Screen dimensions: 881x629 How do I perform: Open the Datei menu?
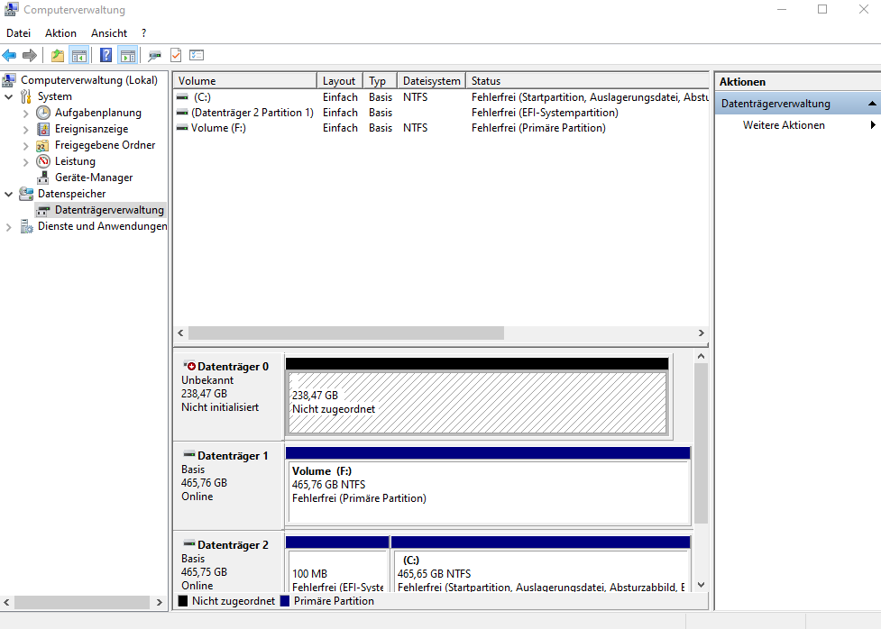pos(19,33)
